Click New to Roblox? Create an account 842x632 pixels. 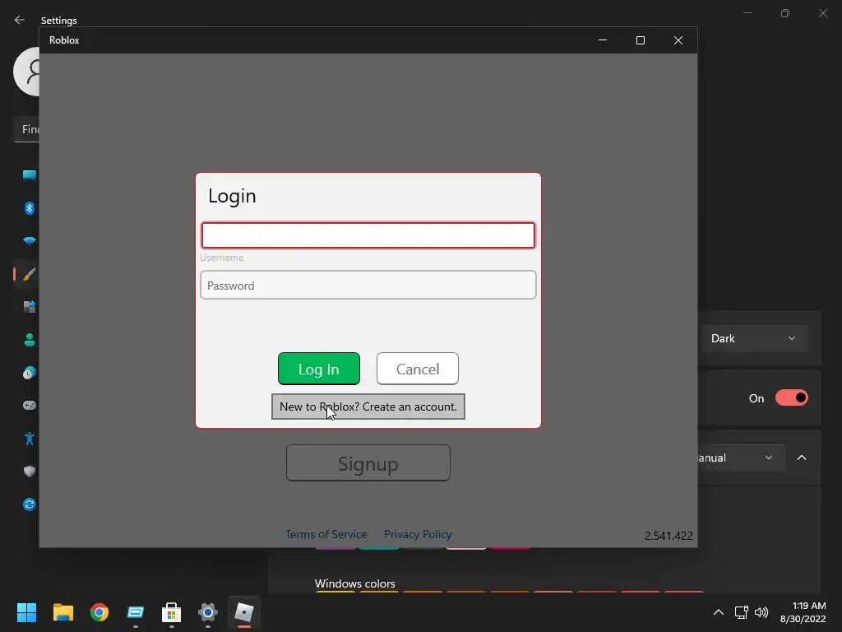click(368, 407)
